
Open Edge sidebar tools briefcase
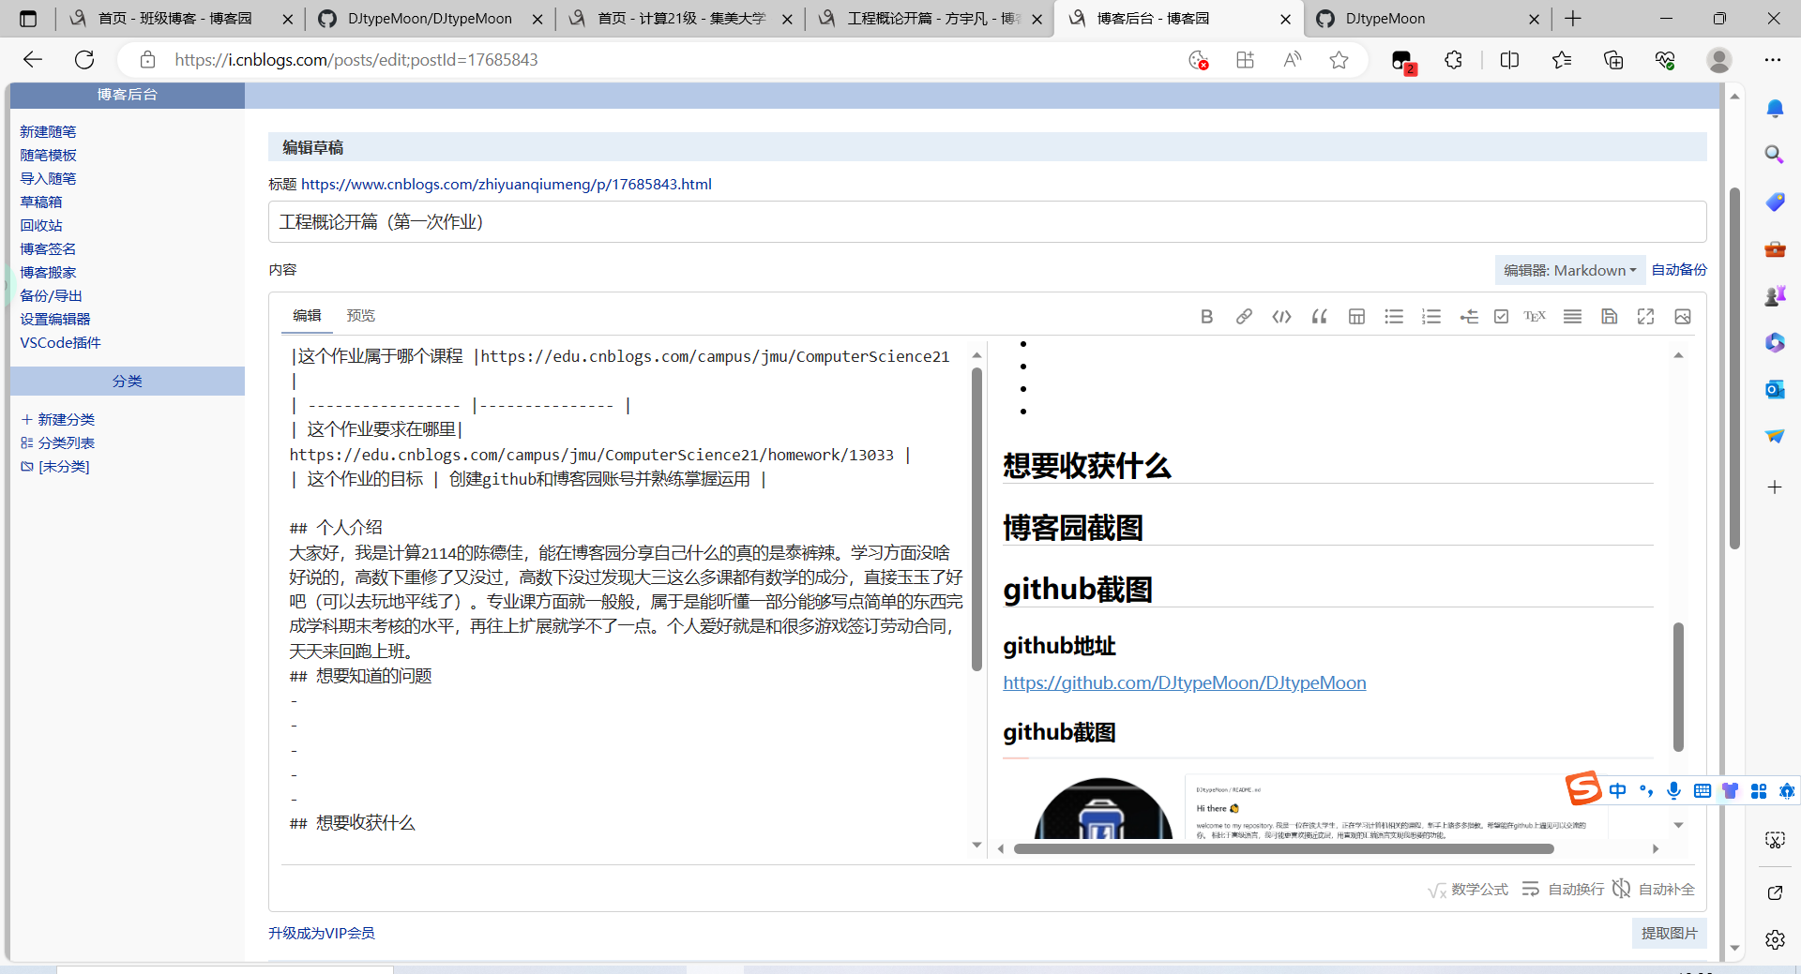1774,248
